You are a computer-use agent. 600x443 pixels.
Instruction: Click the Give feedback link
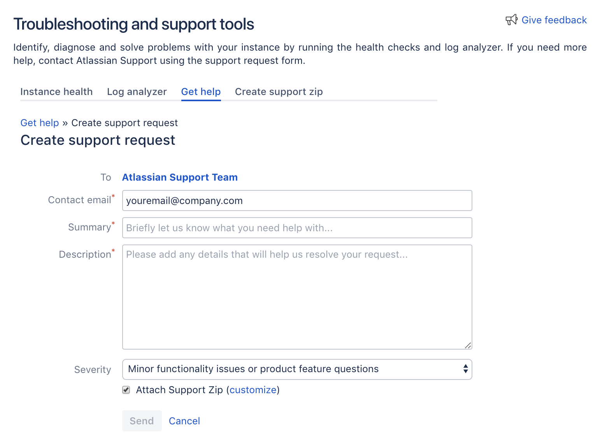554,19
